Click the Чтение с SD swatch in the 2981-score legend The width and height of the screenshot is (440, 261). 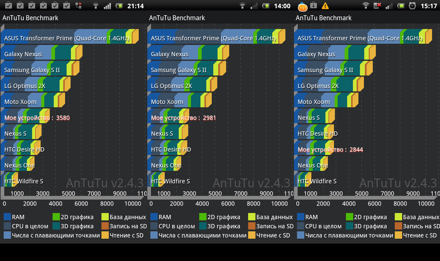pyautogui.click(x=252, y=235)
